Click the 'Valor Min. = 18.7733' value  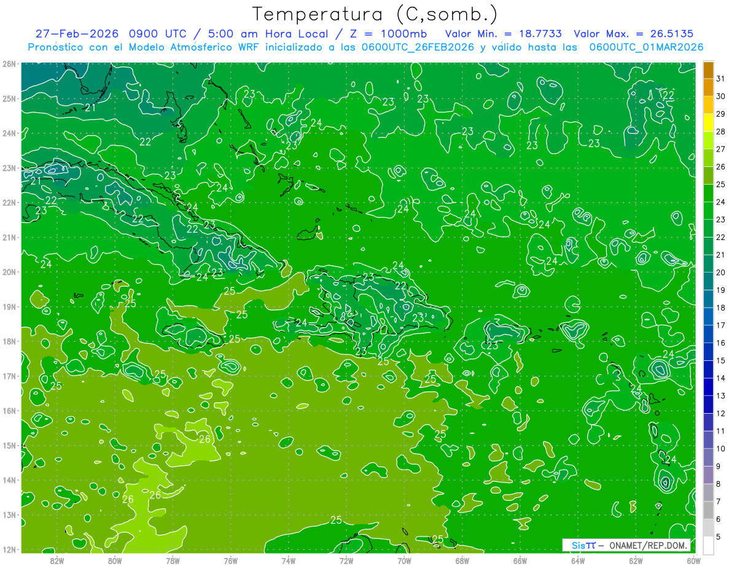tap(503, 34)
